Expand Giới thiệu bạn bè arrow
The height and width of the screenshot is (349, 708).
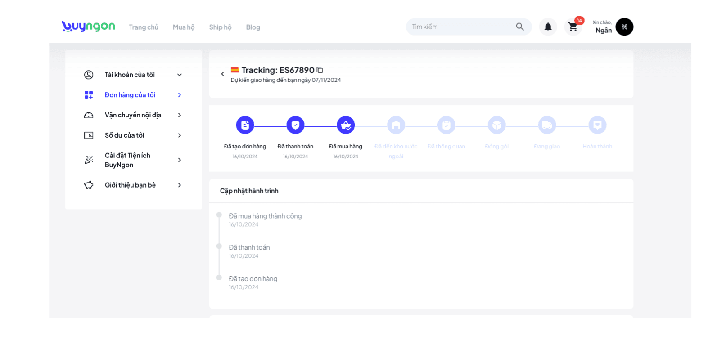click(180, 185)
